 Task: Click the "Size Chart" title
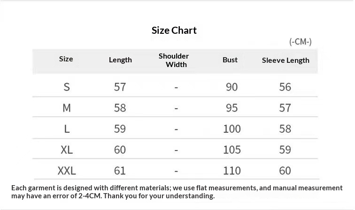174,30
